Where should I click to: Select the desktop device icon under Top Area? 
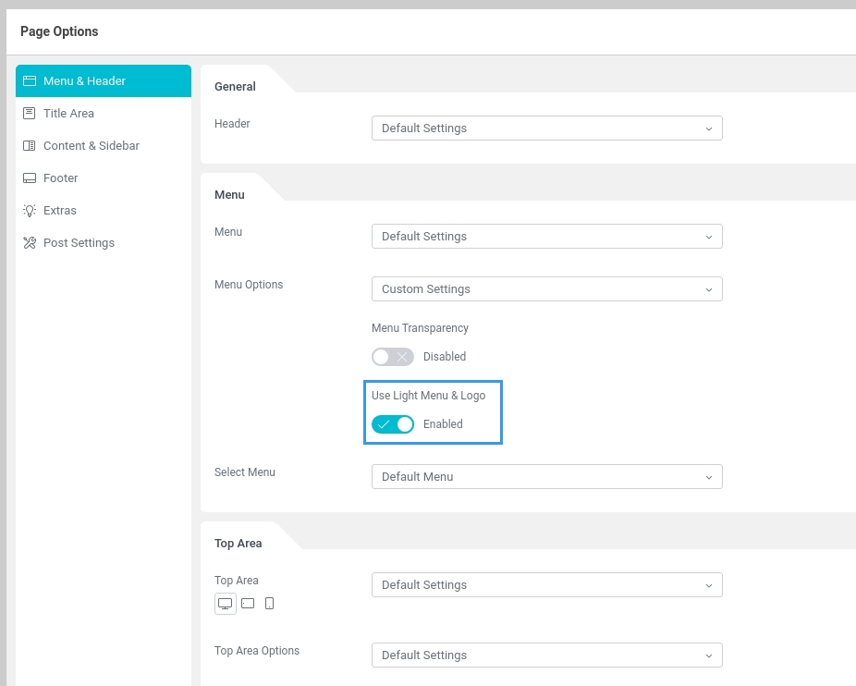pos(226,604)
